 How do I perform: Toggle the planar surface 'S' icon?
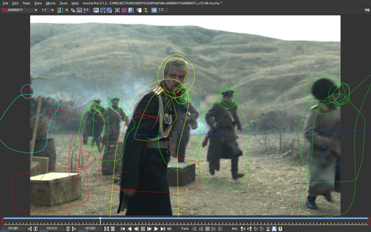tap(117, 10)
